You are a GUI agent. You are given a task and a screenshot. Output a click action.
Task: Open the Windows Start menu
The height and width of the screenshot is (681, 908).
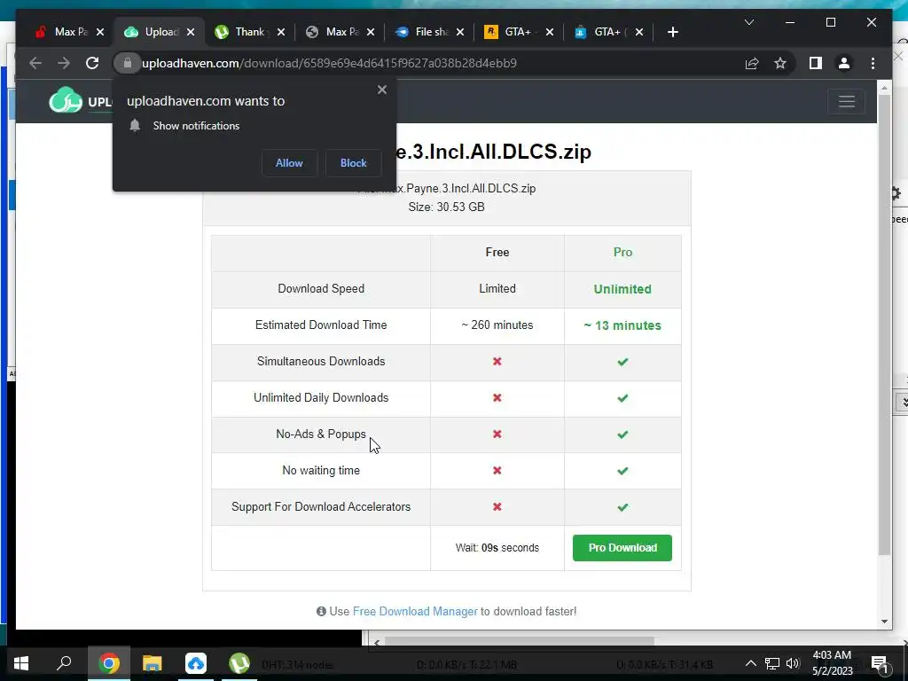[21, 663]
